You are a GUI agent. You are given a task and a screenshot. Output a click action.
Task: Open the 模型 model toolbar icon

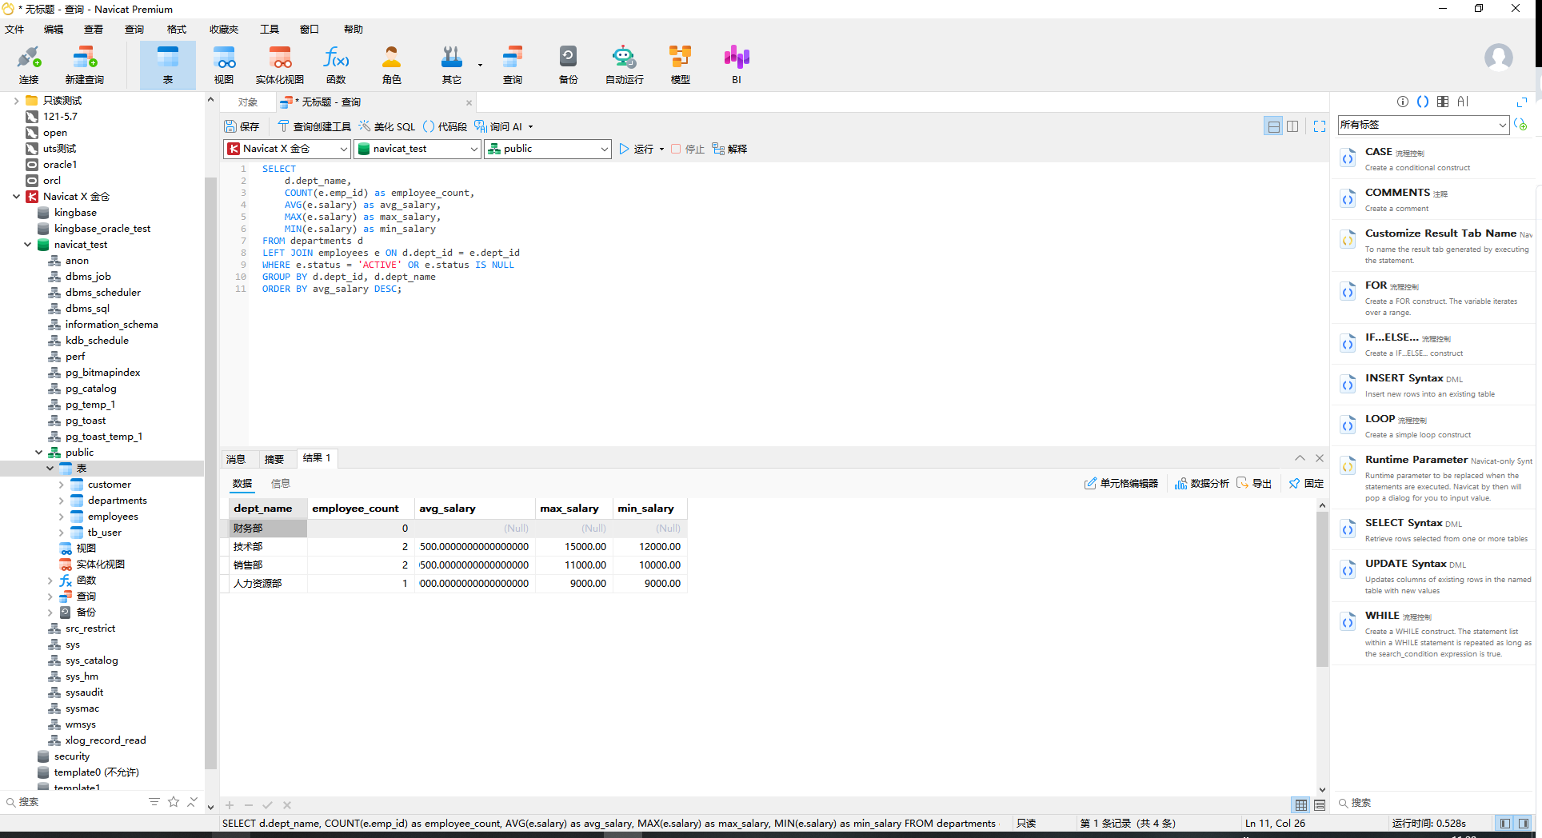(x=681, y=65)
